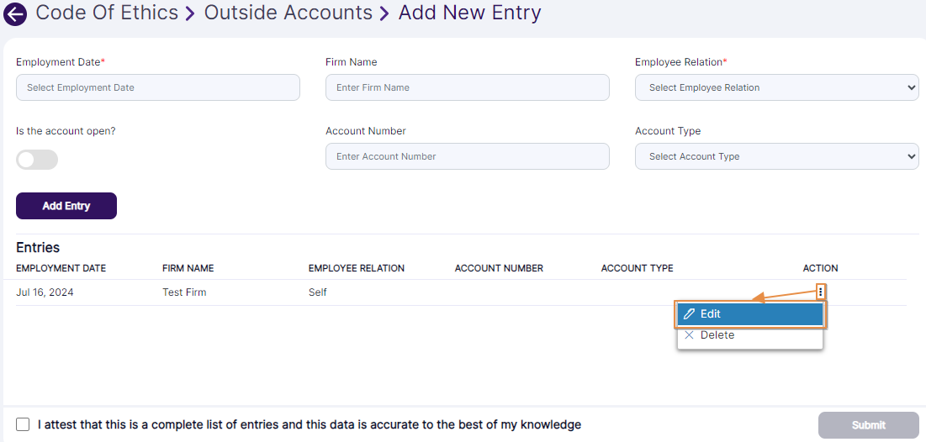The height and width of the screenshot is (442, 926).
Task: Click the X icon beside Delete
Action: coord(690,335)
